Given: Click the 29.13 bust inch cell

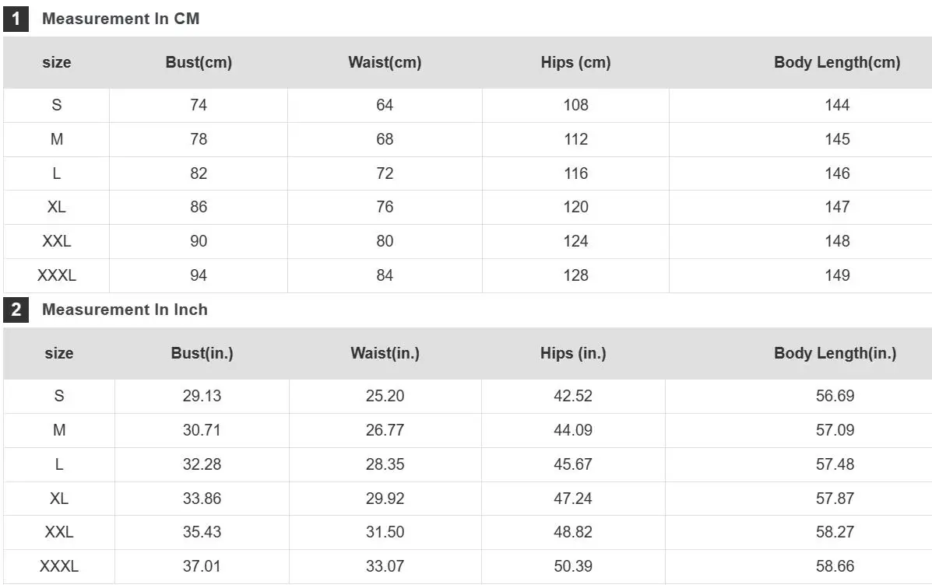Looking at the screenshot, I should click(202, 396).
